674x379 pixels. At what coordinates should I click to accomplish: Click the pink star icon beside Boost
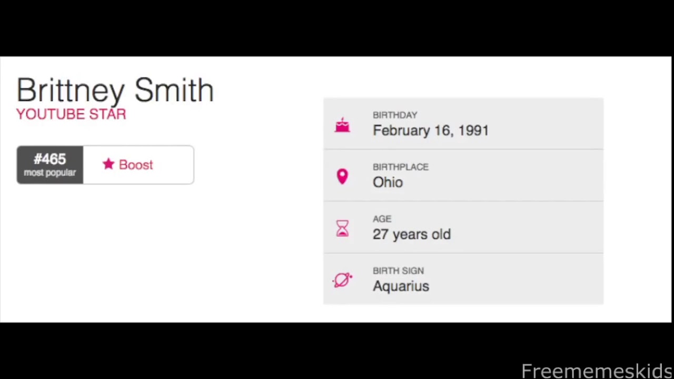(x=108, y=164)
